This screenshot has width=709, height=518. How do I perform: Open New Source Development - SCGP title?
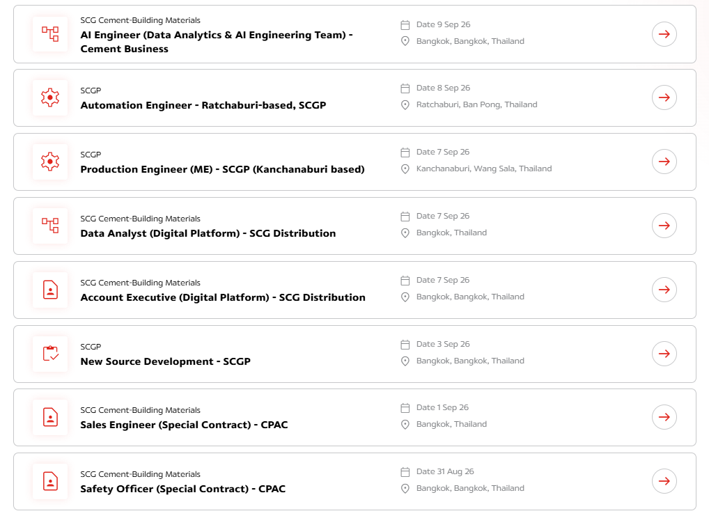[166, 361]
